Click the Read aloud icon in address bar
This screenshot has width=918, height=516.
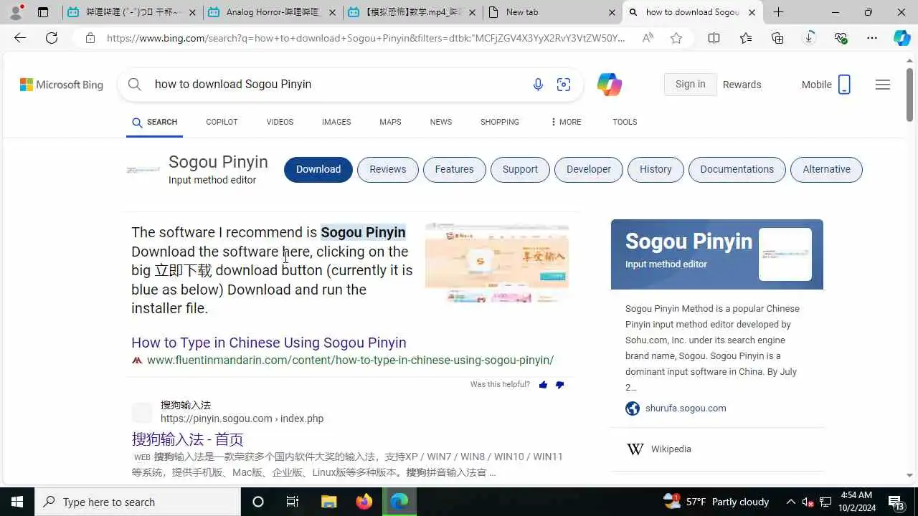point(648,38)
